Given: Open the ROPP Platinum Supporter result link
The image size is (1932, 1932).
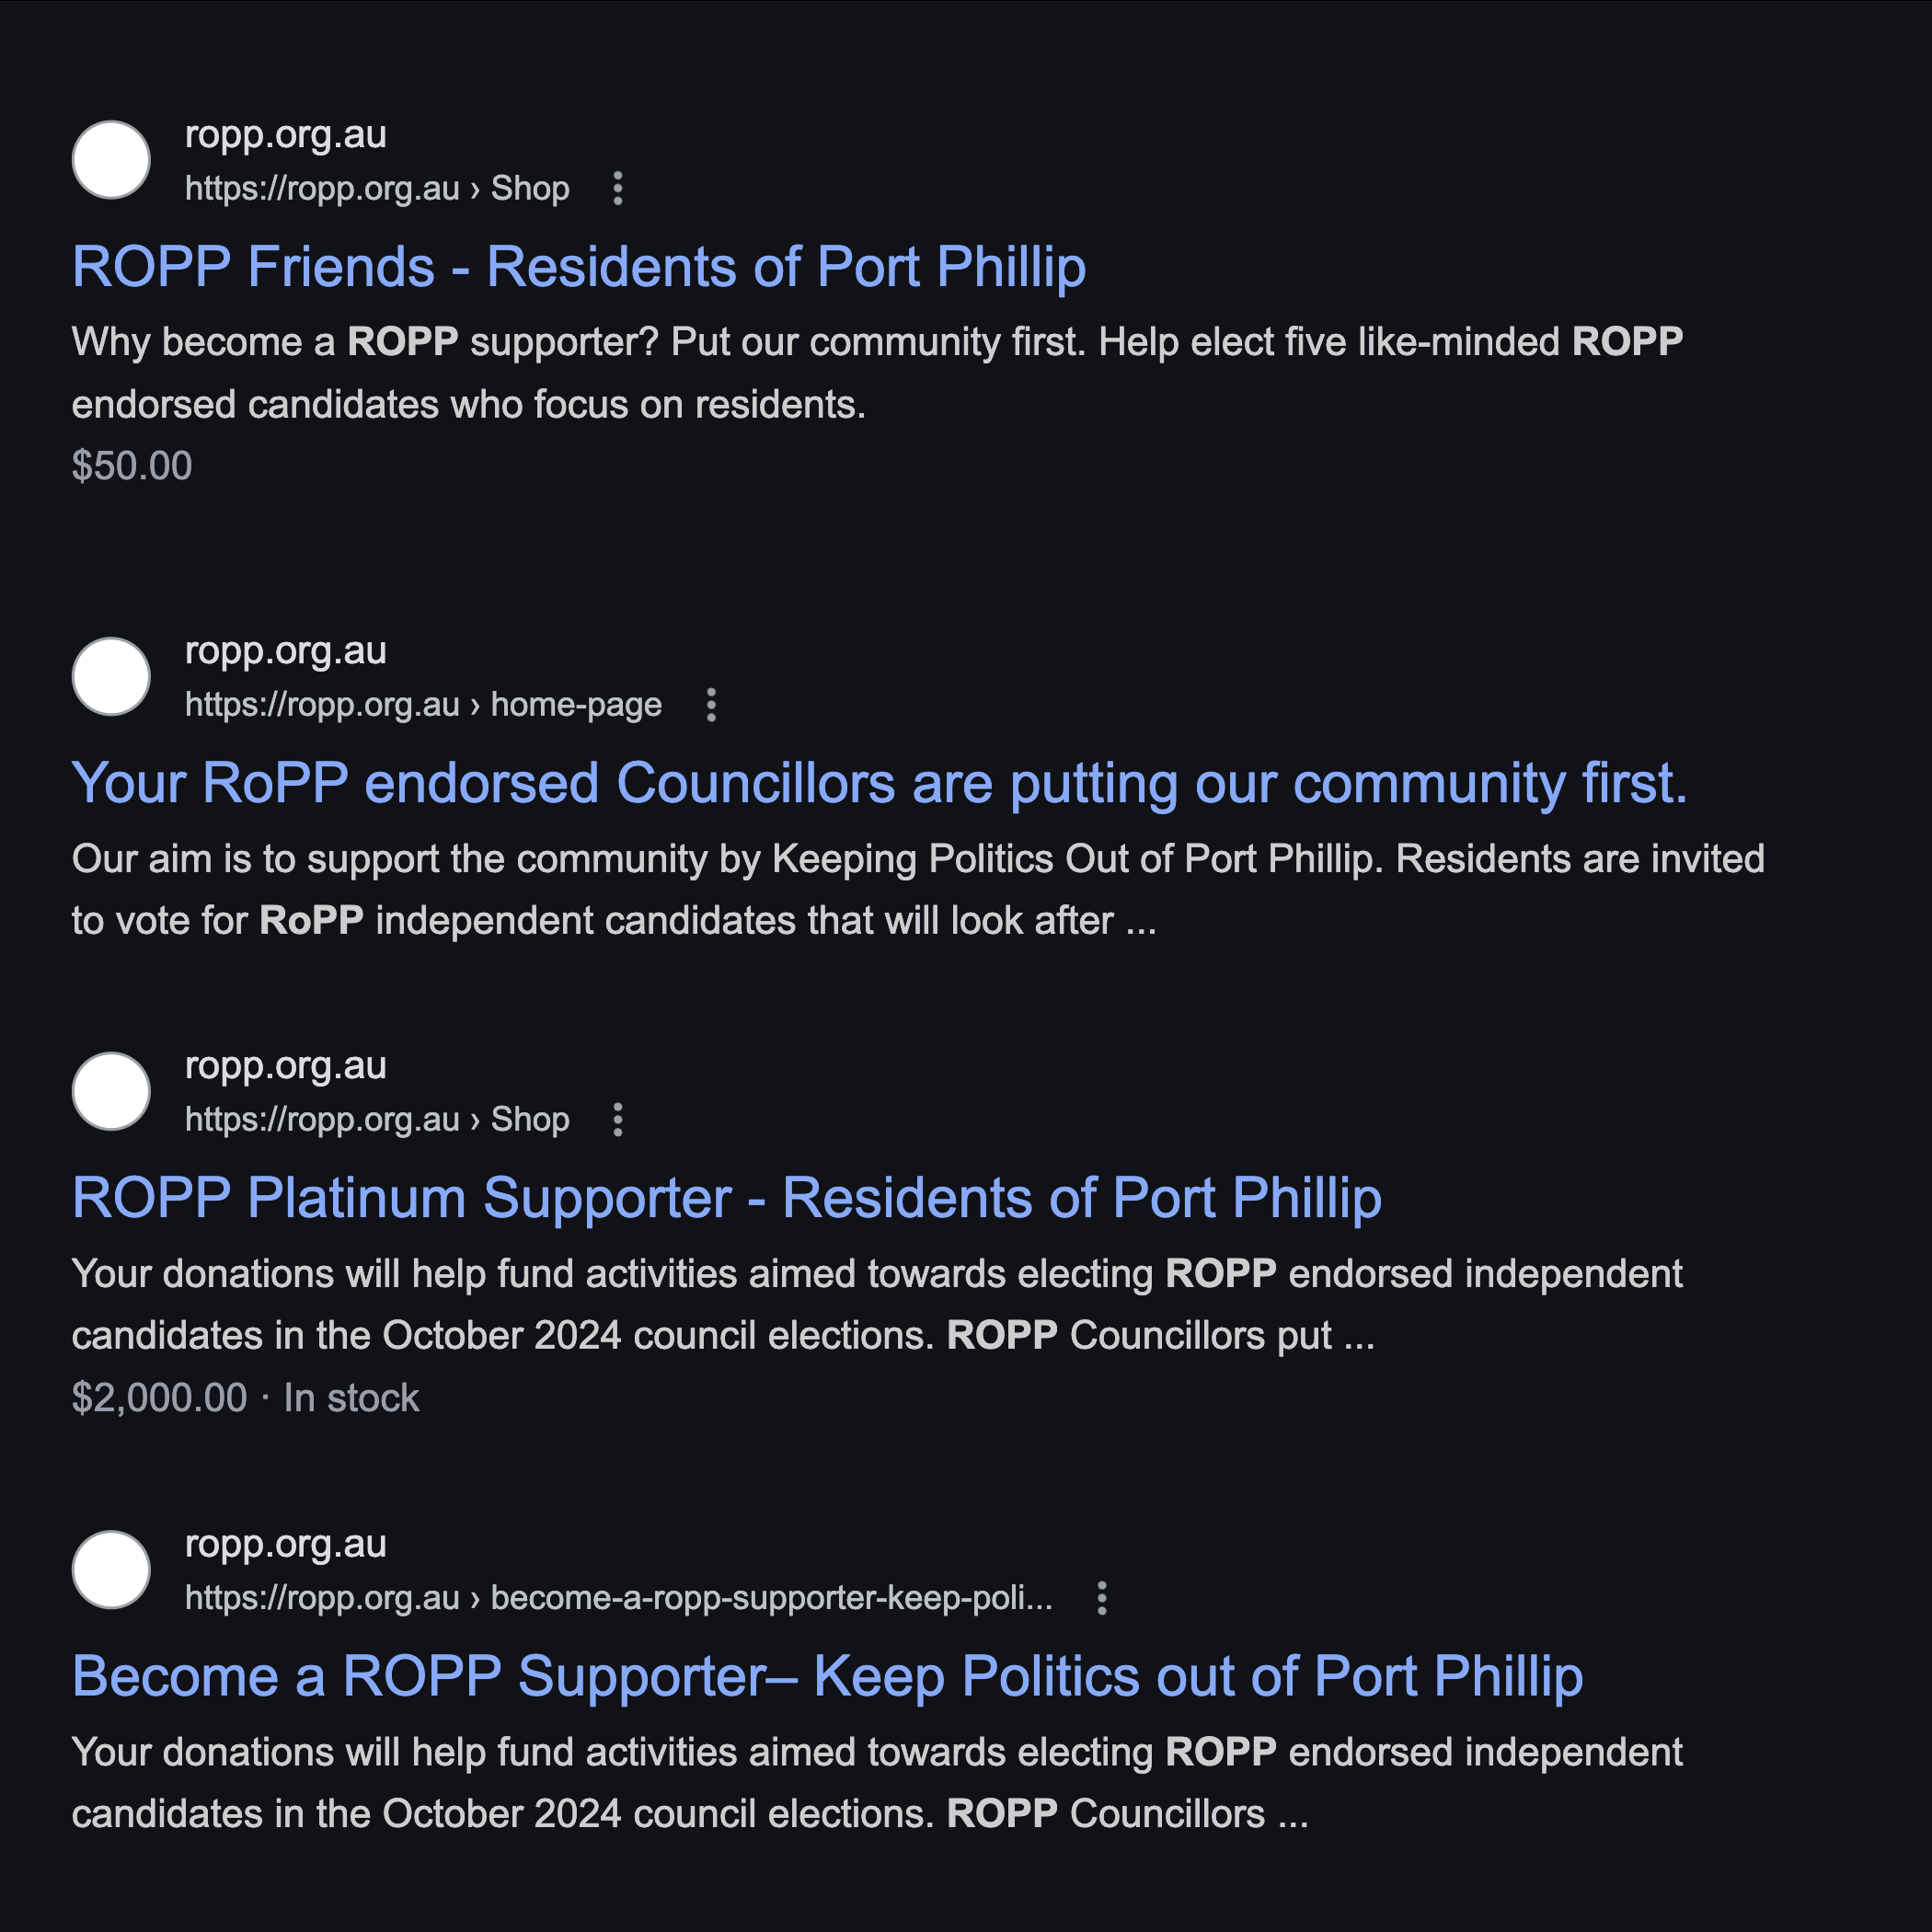Looking at the screenshot, I should [x=726, y=1198].
